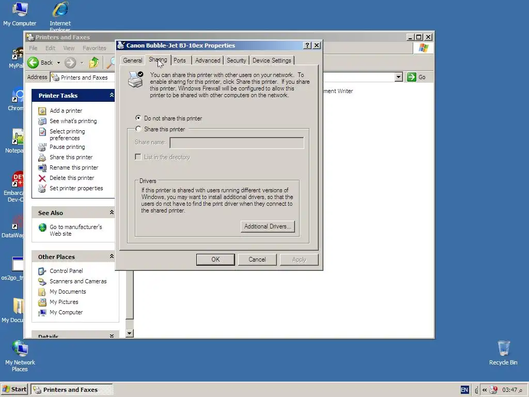
Task: Click the Pause printing icon
Action: pos(42,147)
